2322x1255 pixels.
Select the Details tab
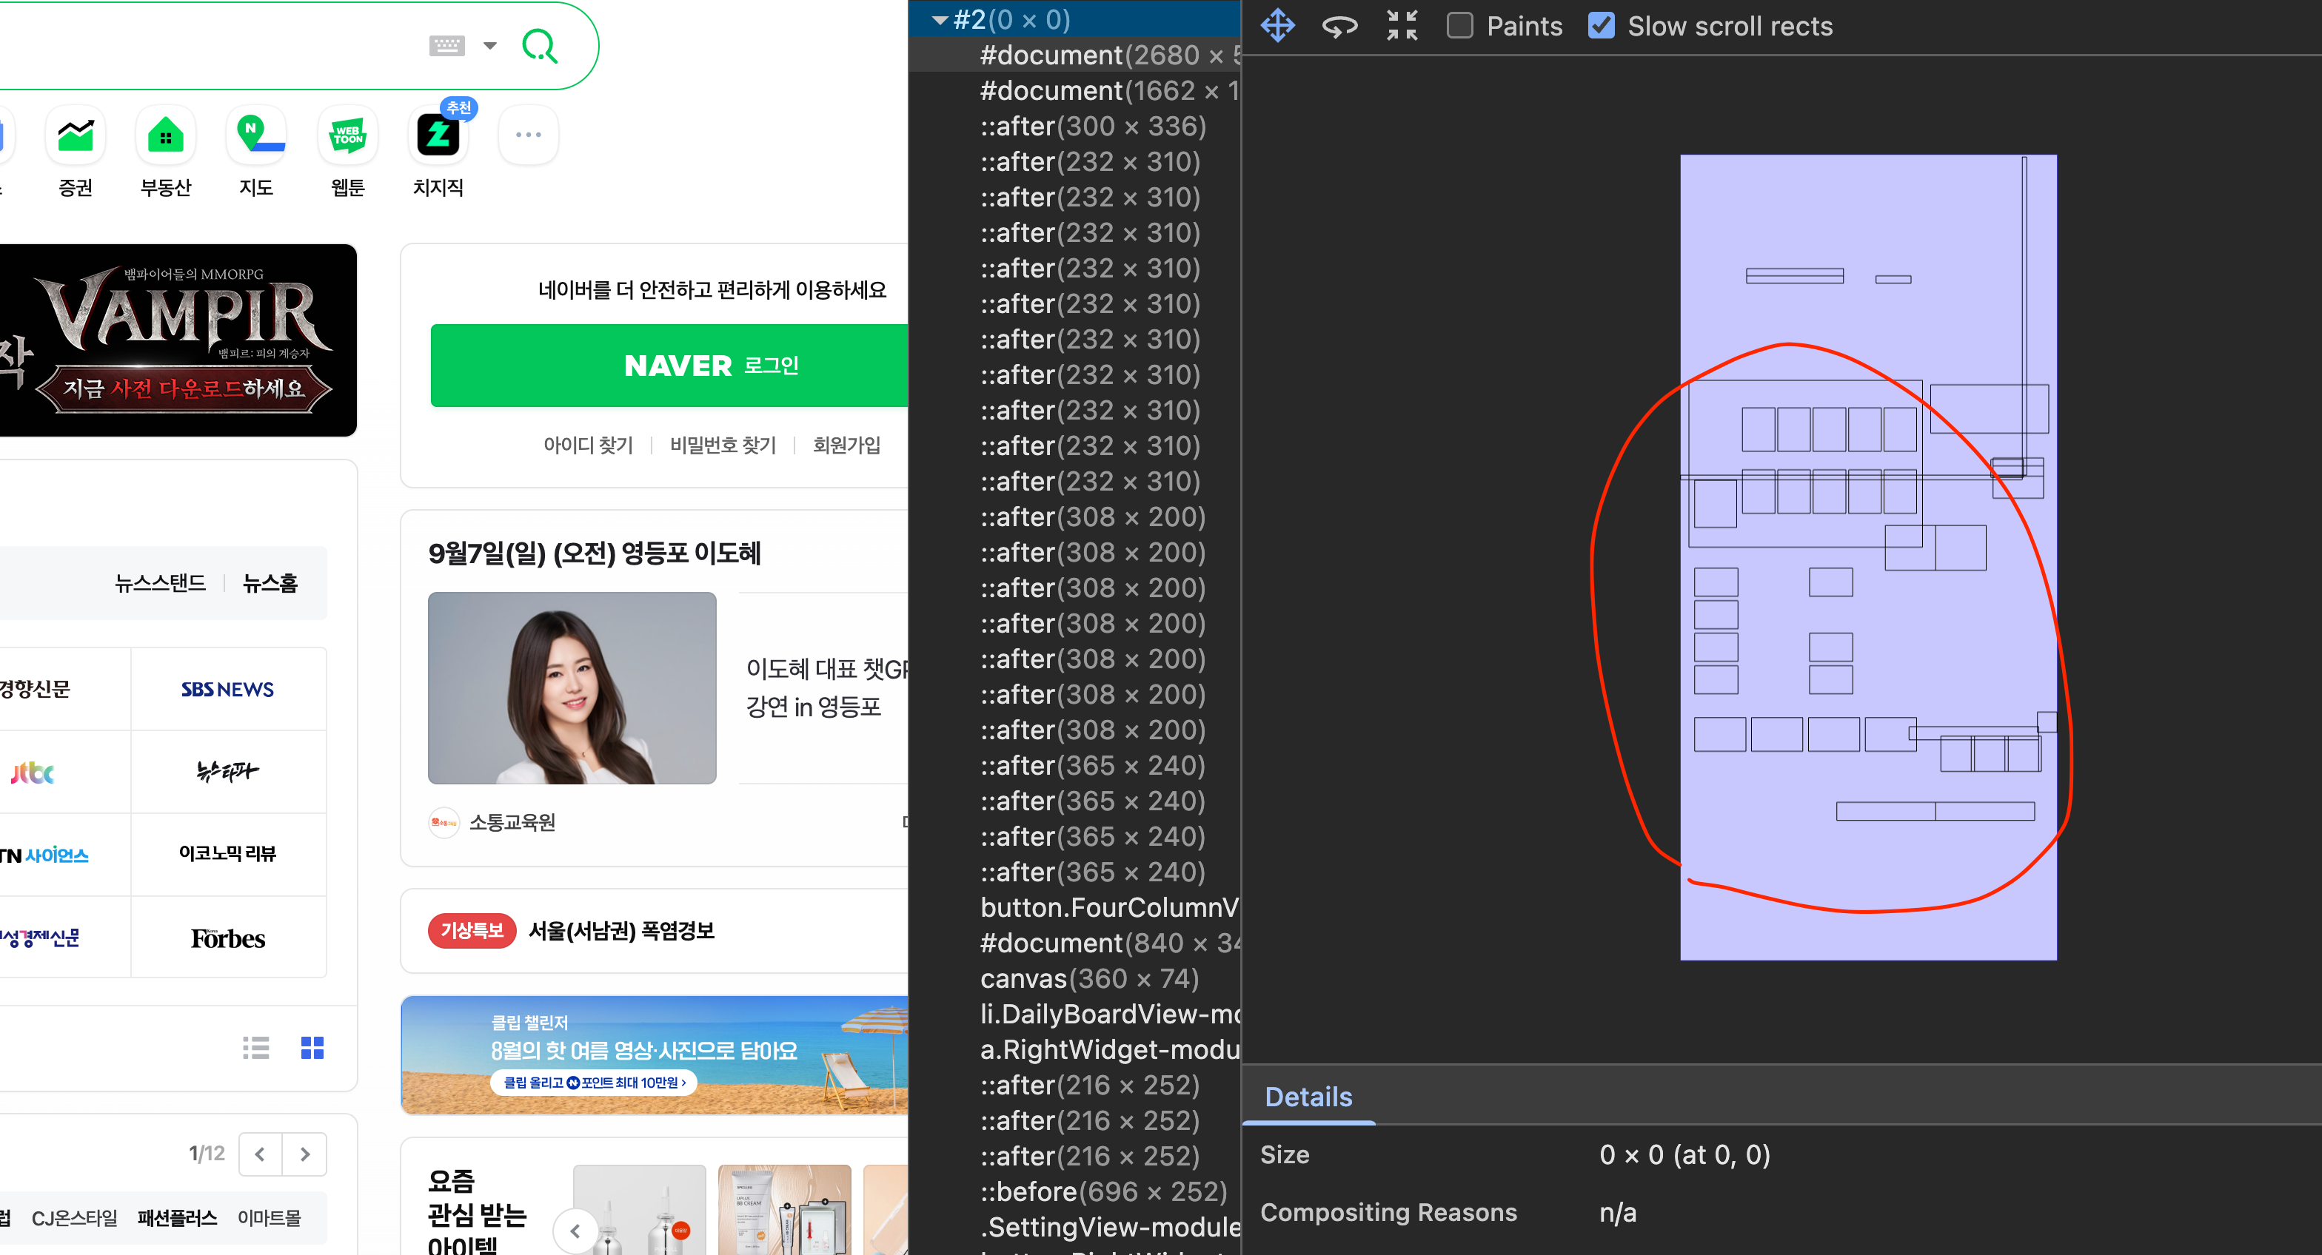point(1308,1097)
